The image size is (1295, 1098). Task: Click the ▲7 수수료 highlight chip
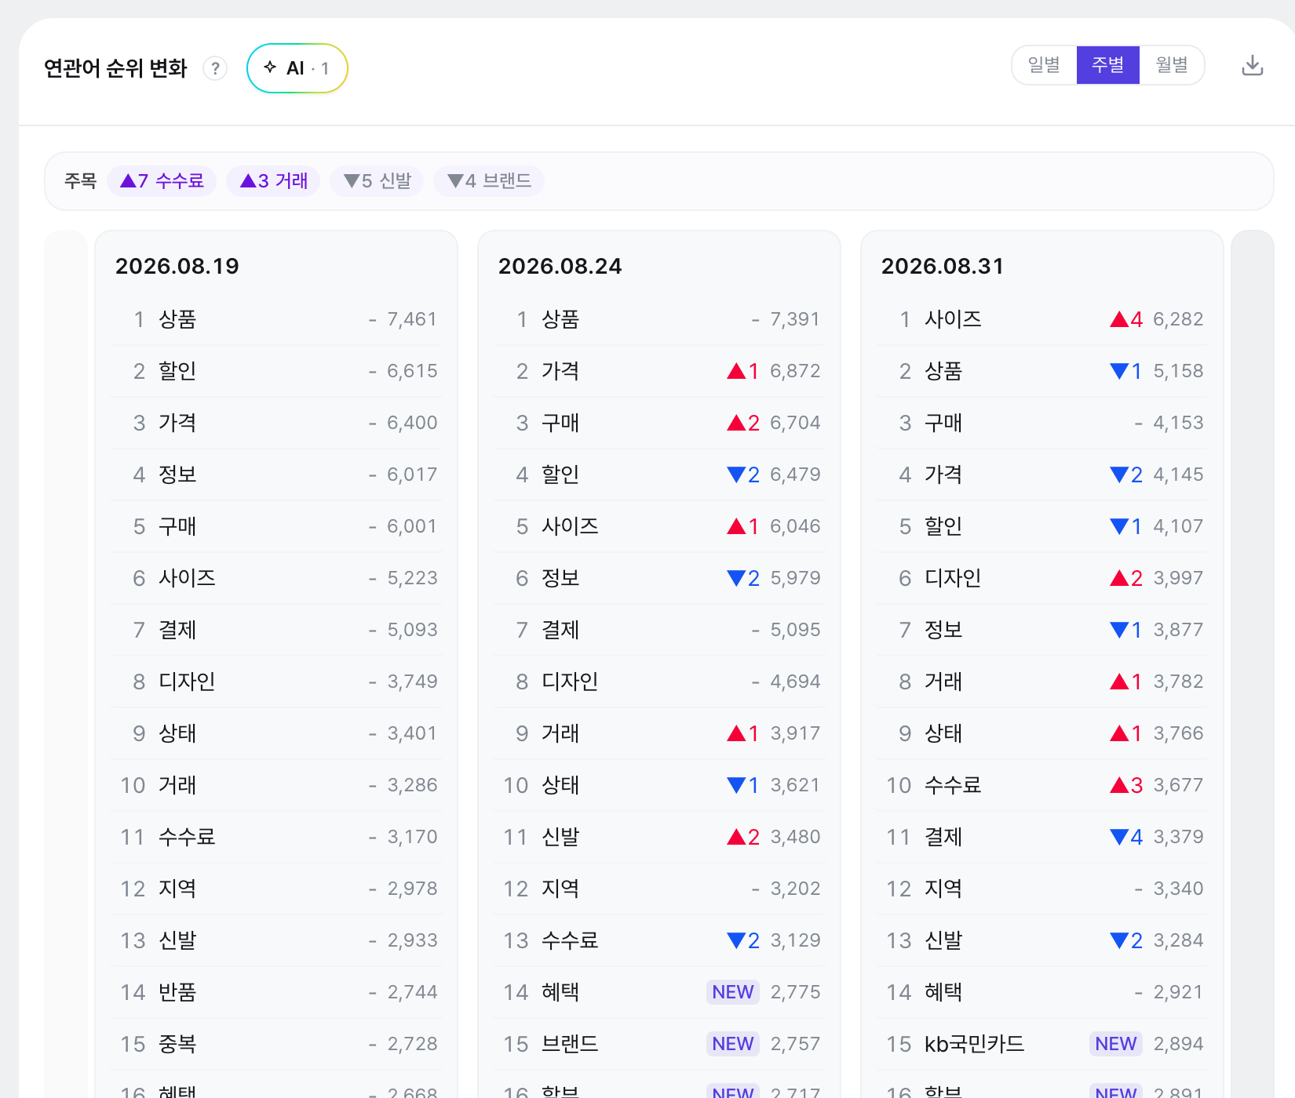pyautogui.click(x=162, y=181)
